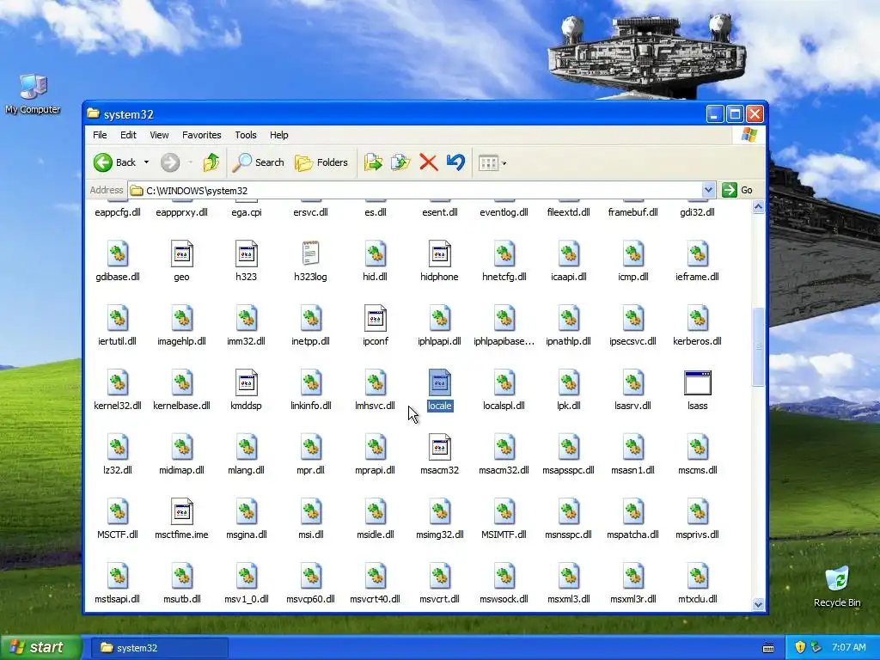This screenshot has width=880, height=660.
Task: Click the Start button
Action: pos(40,648)
